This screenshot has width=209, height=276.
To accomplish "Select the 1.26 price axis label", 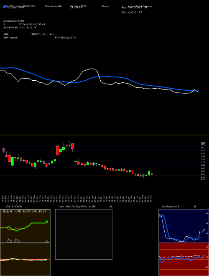I will pos(203,159).
